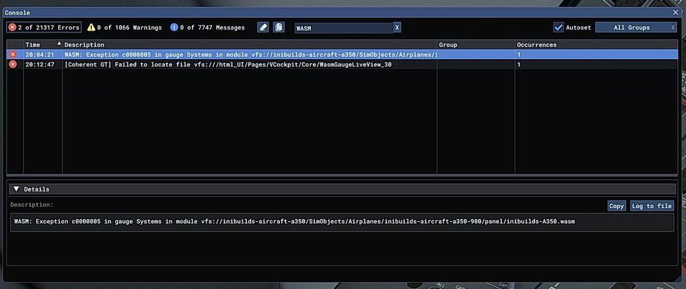This screenshot has width=686, height=289.
Task: Click the eraser clear console icon
Action: coord(263,27)
